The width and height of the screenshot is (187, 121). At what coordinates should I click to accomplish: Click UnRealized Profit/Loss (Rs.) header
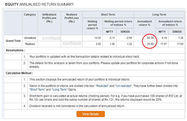tap(49, 18)
